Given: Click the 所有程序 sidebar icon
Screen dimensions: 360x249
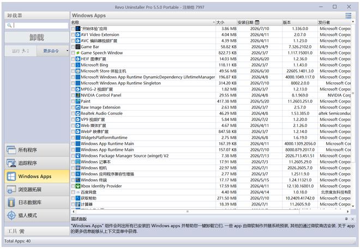Looking at the screenshot, I should click(x=11, y=150).
